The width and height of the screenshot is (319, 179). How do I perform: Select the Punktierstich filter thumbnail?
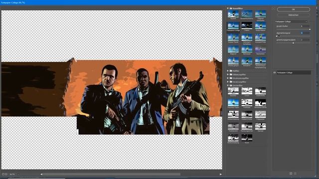pyautogui.click(x=233, y=126)
